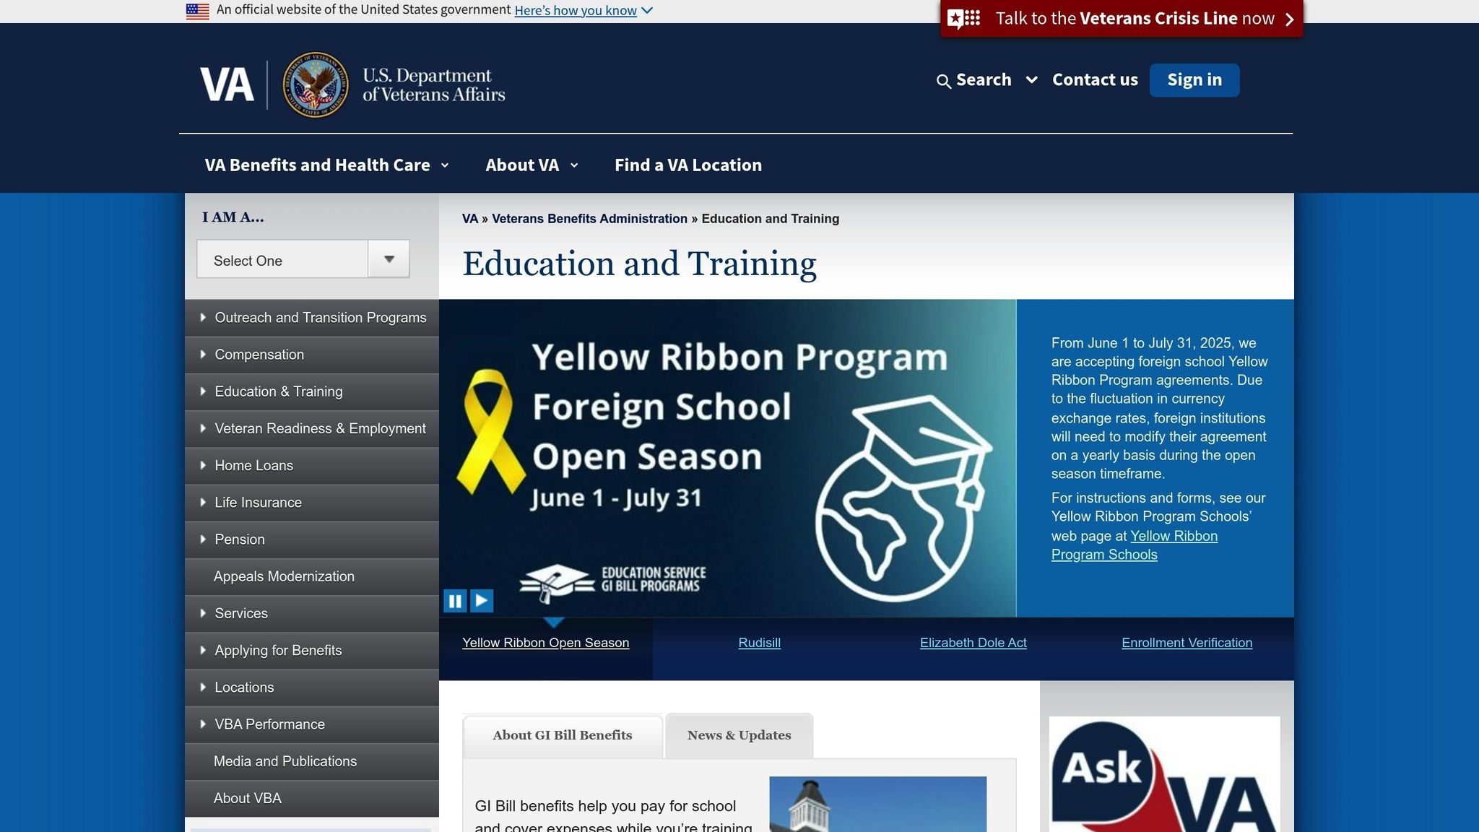Open About VBA sidebar link

(312, 798)
